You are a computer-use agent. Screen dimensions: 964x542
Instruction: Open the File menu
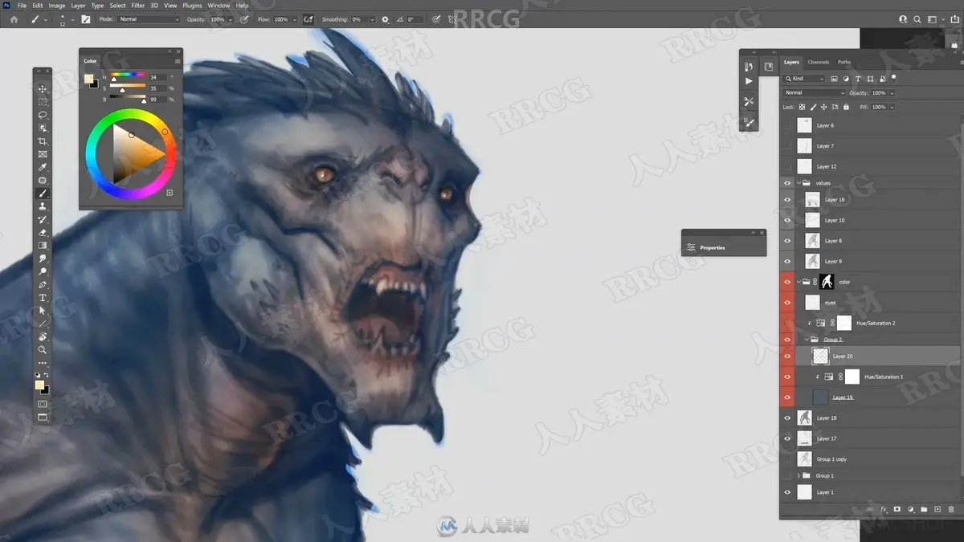tap(22, 6)
